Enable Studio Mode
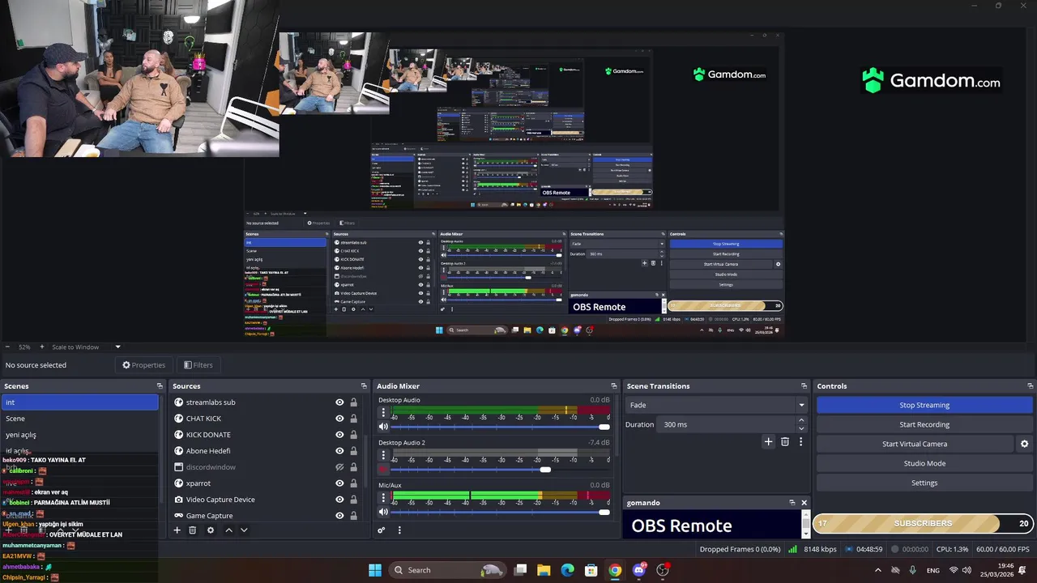The image size is (1037, 583). point(924,463)
